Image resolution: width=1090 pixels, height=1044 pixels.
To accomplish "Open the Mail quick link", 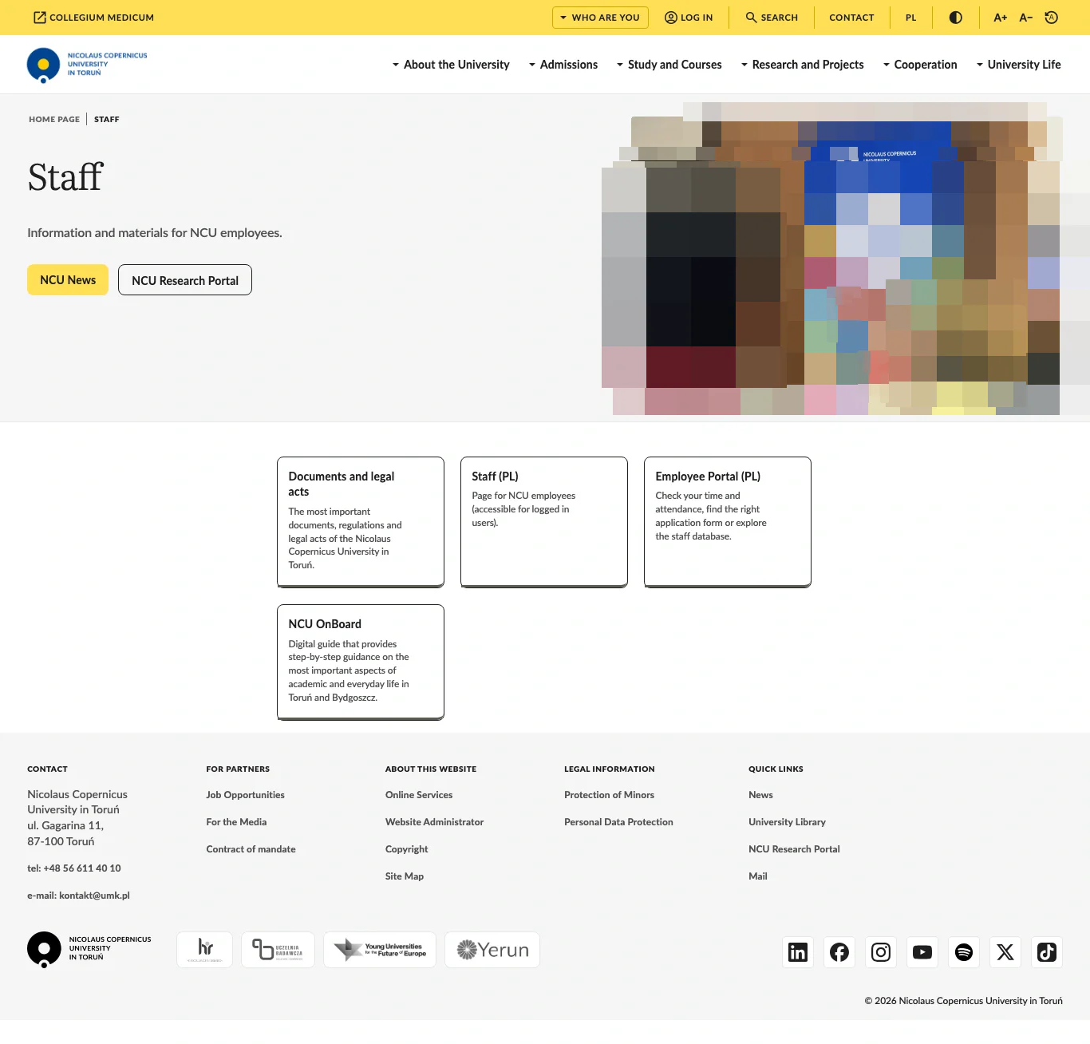I will [x=758, y=876].
